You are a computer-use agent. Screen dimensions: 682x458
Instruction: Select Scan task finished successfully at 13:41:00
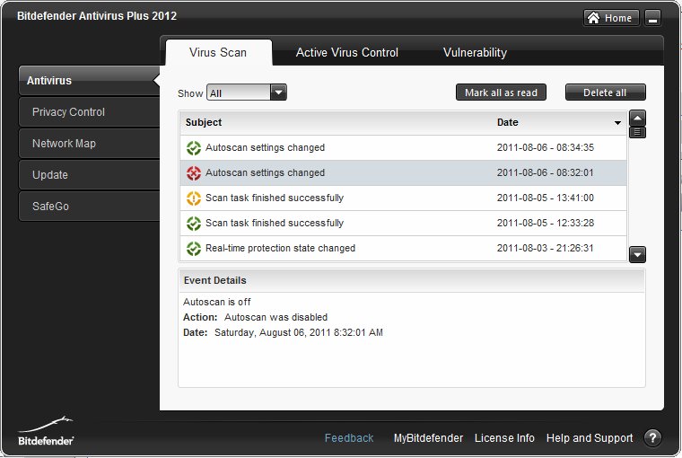tap(403, 198)
